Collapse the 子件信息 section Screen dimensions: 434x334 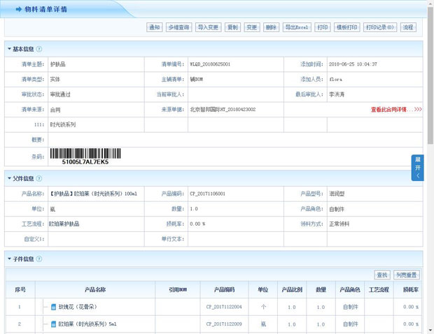pos(10,259)
